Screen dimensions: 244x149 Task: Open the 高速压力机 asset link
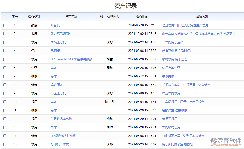pos(58,93)
